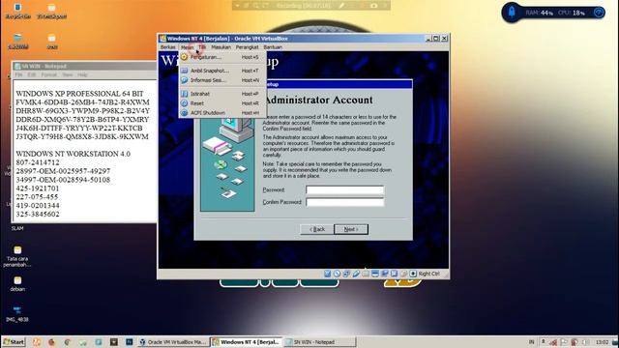Click the Informasi Sesi icon
The width and height of the screenshot is (619, 348).
[x=185, y=80]
